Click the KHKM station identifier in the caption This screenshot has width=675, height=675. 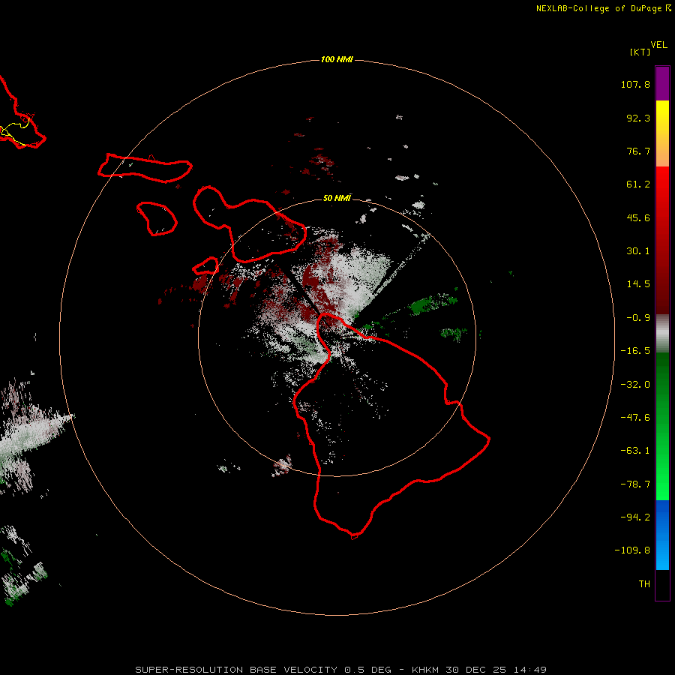tap(425, 670)
